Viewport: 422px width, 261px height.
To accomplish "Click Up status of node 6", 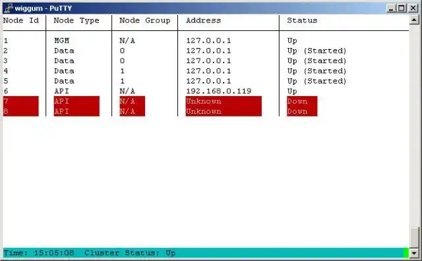I will 292,91.
